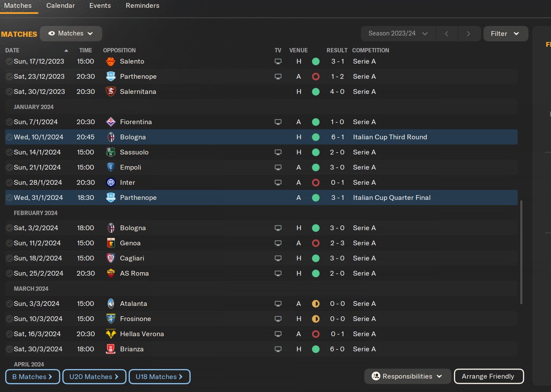551x392 pixels.
Task: Click the Genoa club badge icon
Action: pyautogui.click(x=110, y=243)
